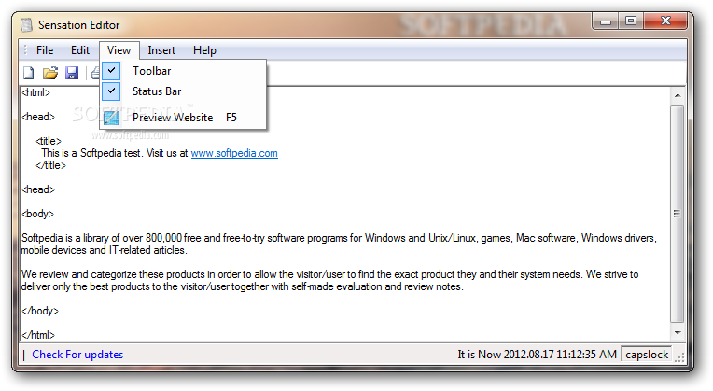713x391 pixels.
Task: Click the Save floppy disk icon
Action: (x=72, y=73)
